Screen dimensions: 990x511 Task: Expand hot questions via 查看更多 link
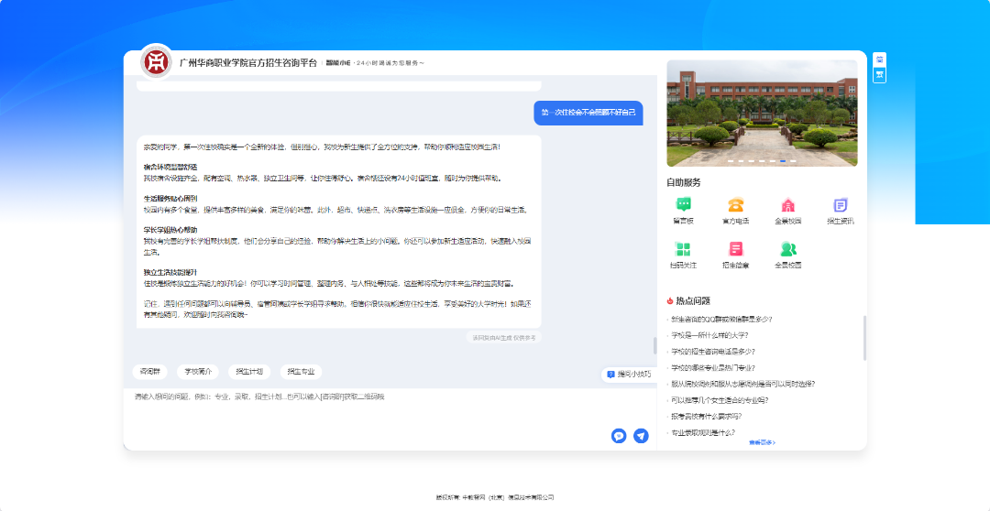click(x=762, y=442)
